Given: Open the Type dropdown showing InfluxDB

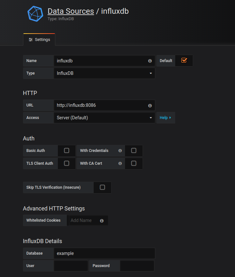Looking at the screenshot, I should tap(104, 73).
